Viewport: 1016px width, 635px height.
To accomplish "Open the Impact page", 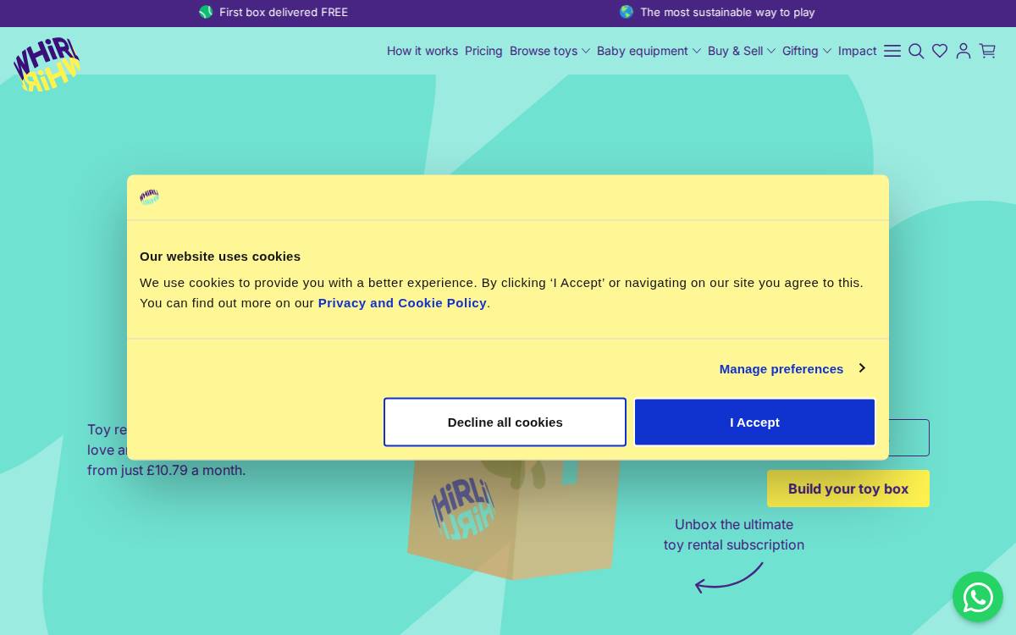I will [x=858, y=51].
